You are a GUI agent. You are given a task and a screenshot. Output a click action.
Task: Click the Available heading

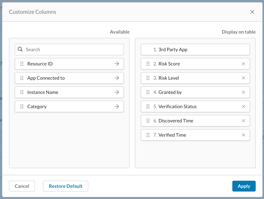tap(120, 32)
